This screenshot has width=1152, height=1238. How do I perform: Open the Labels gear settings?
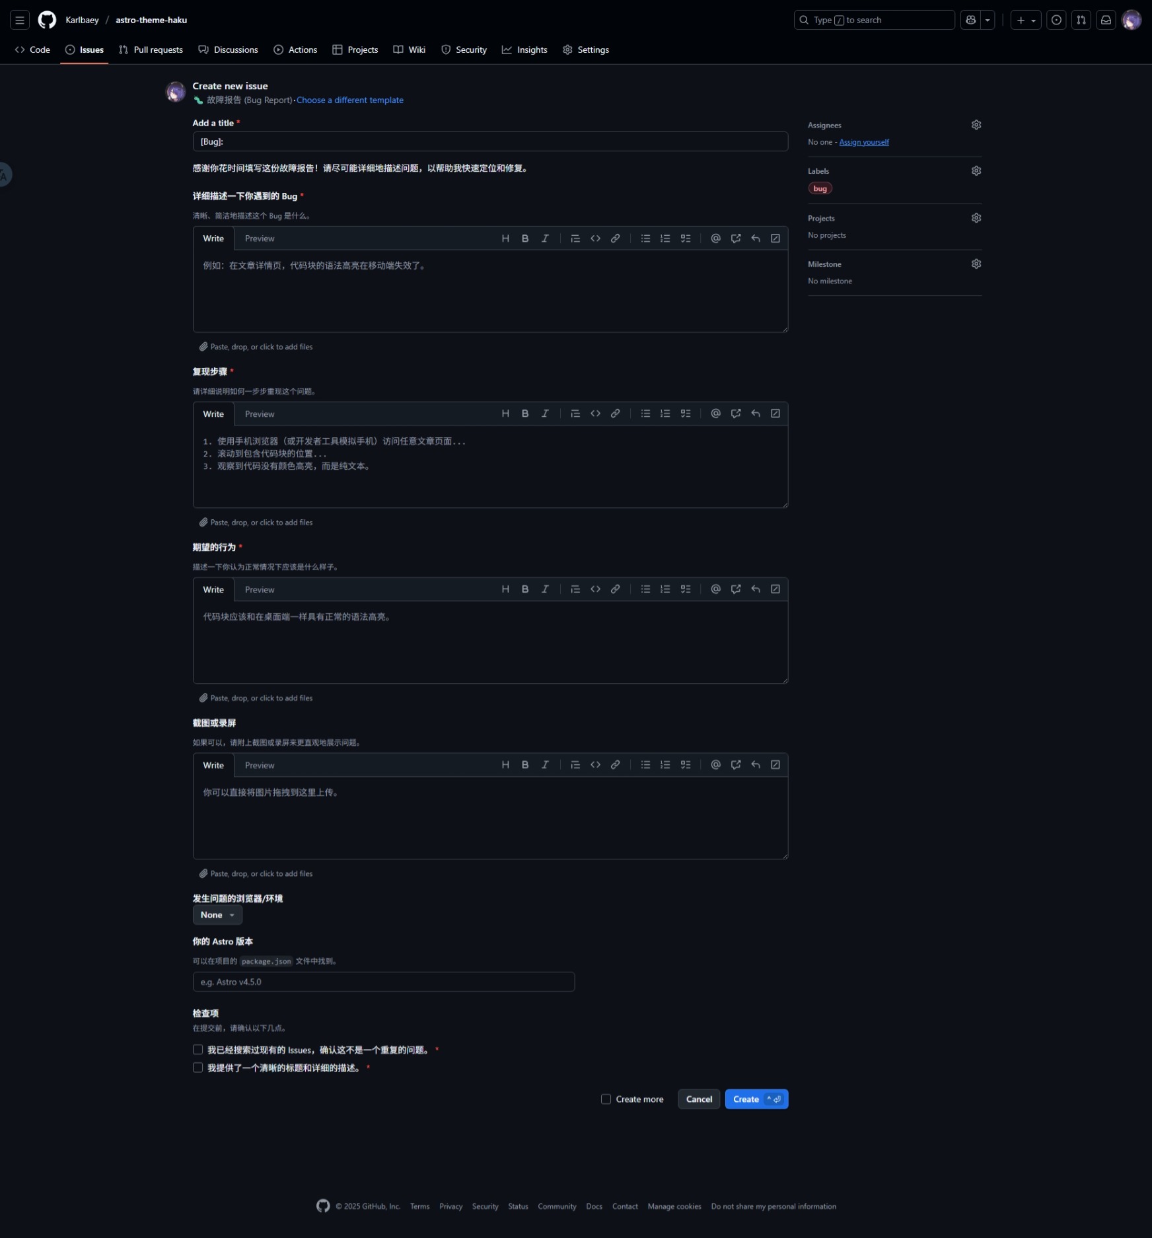click(x=976, y=170)
